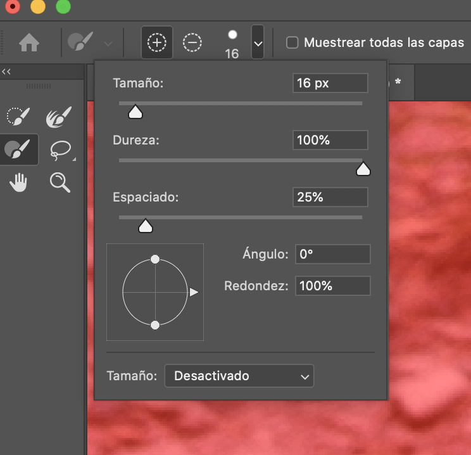The height and width of the screenshot is (455, 471).
Task: Open the Tamaño Desactivado dropdown
Action: [x=239, y=376]
